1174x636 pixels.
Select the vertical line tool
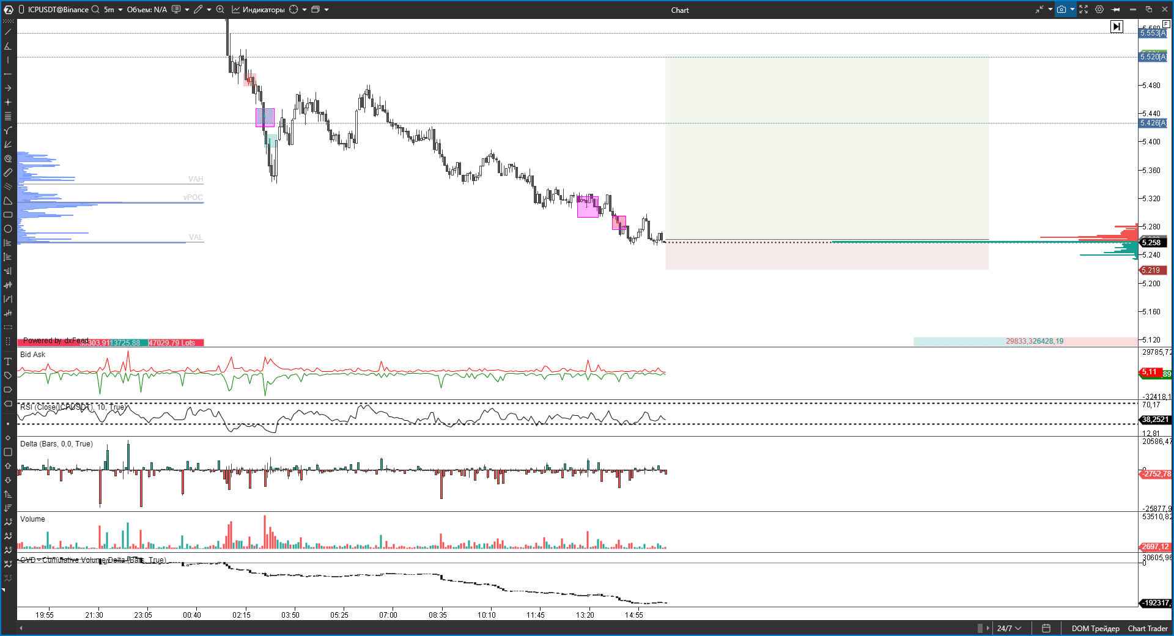click(x=8, y=60)
